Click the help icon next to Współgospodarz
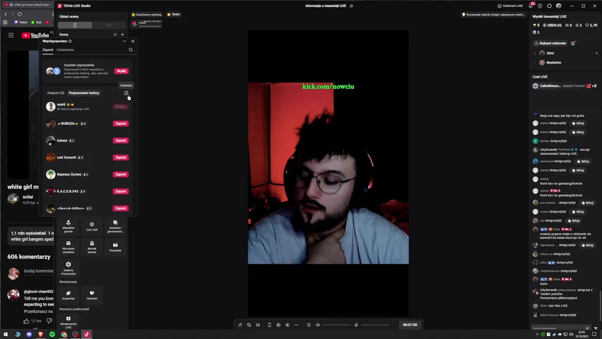Screen dimensions: 602x339 click(70, 41)
